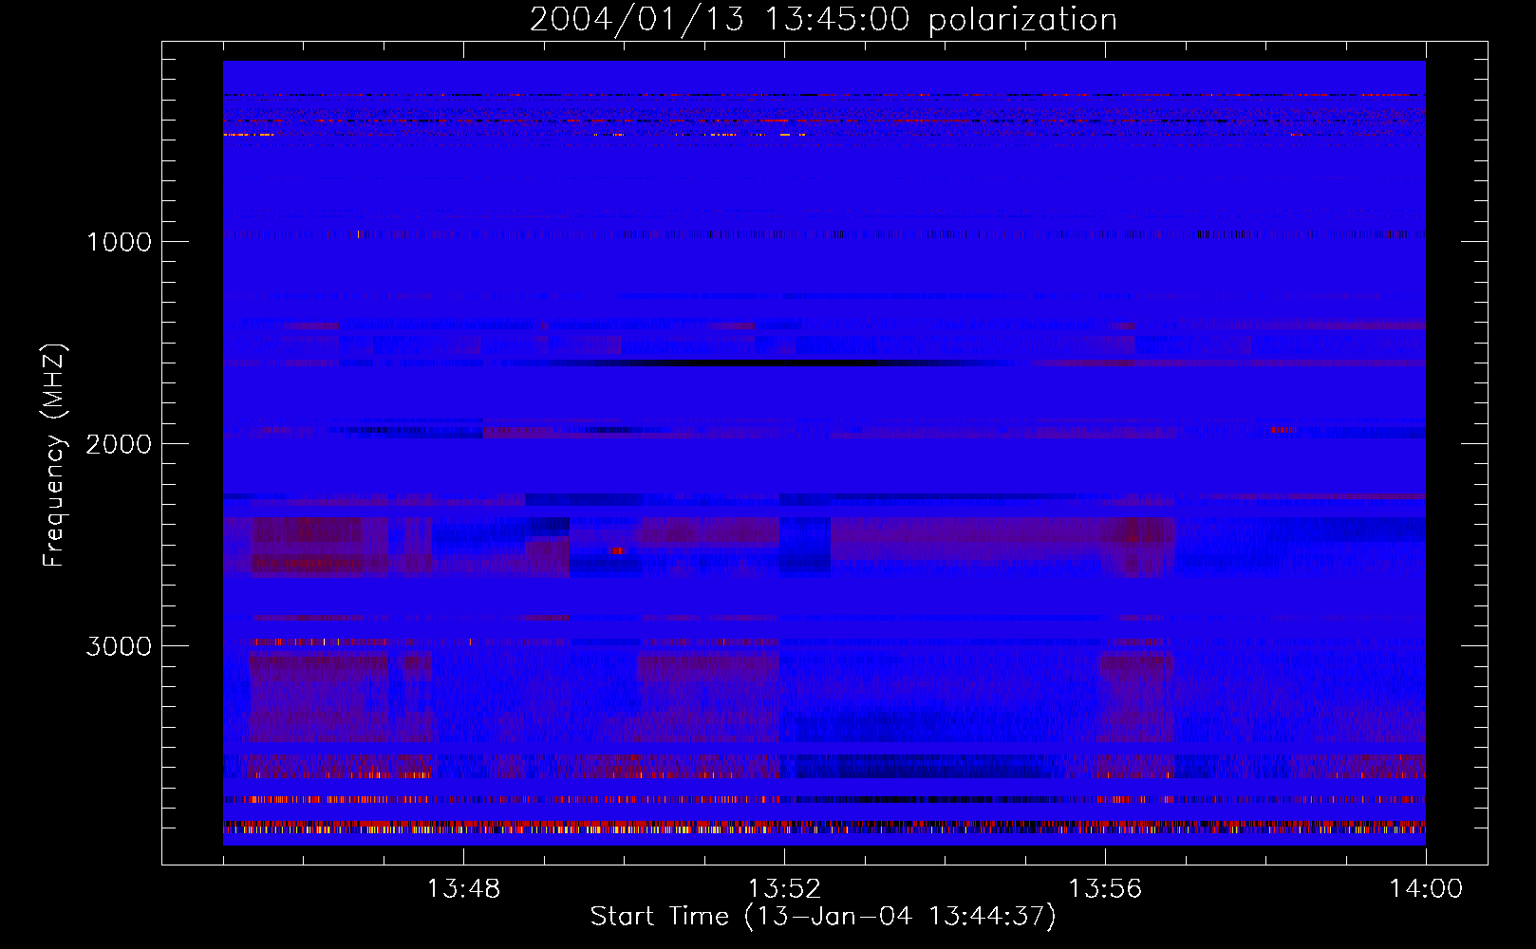The width and height of the screenshot is (1536, 949).
Task: Click the 13:48 time tick label
Action: point(463,889)
